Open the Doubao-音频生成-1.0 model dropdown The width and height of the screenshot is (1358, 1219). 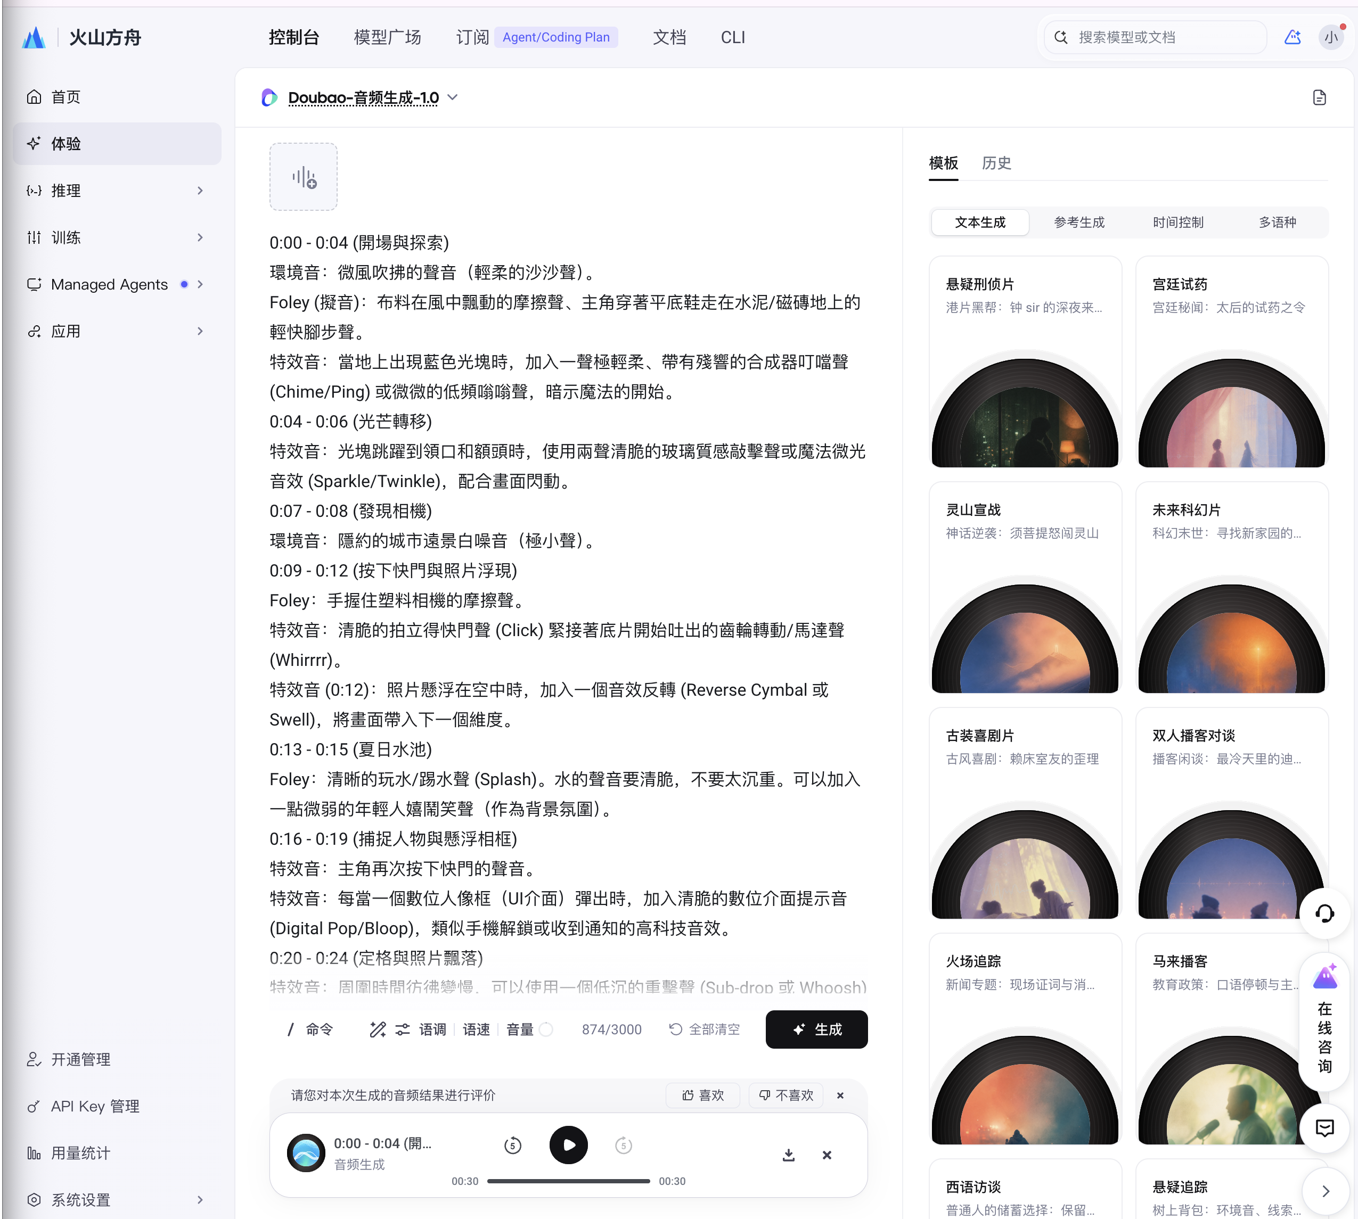click(x=372, y=98)
